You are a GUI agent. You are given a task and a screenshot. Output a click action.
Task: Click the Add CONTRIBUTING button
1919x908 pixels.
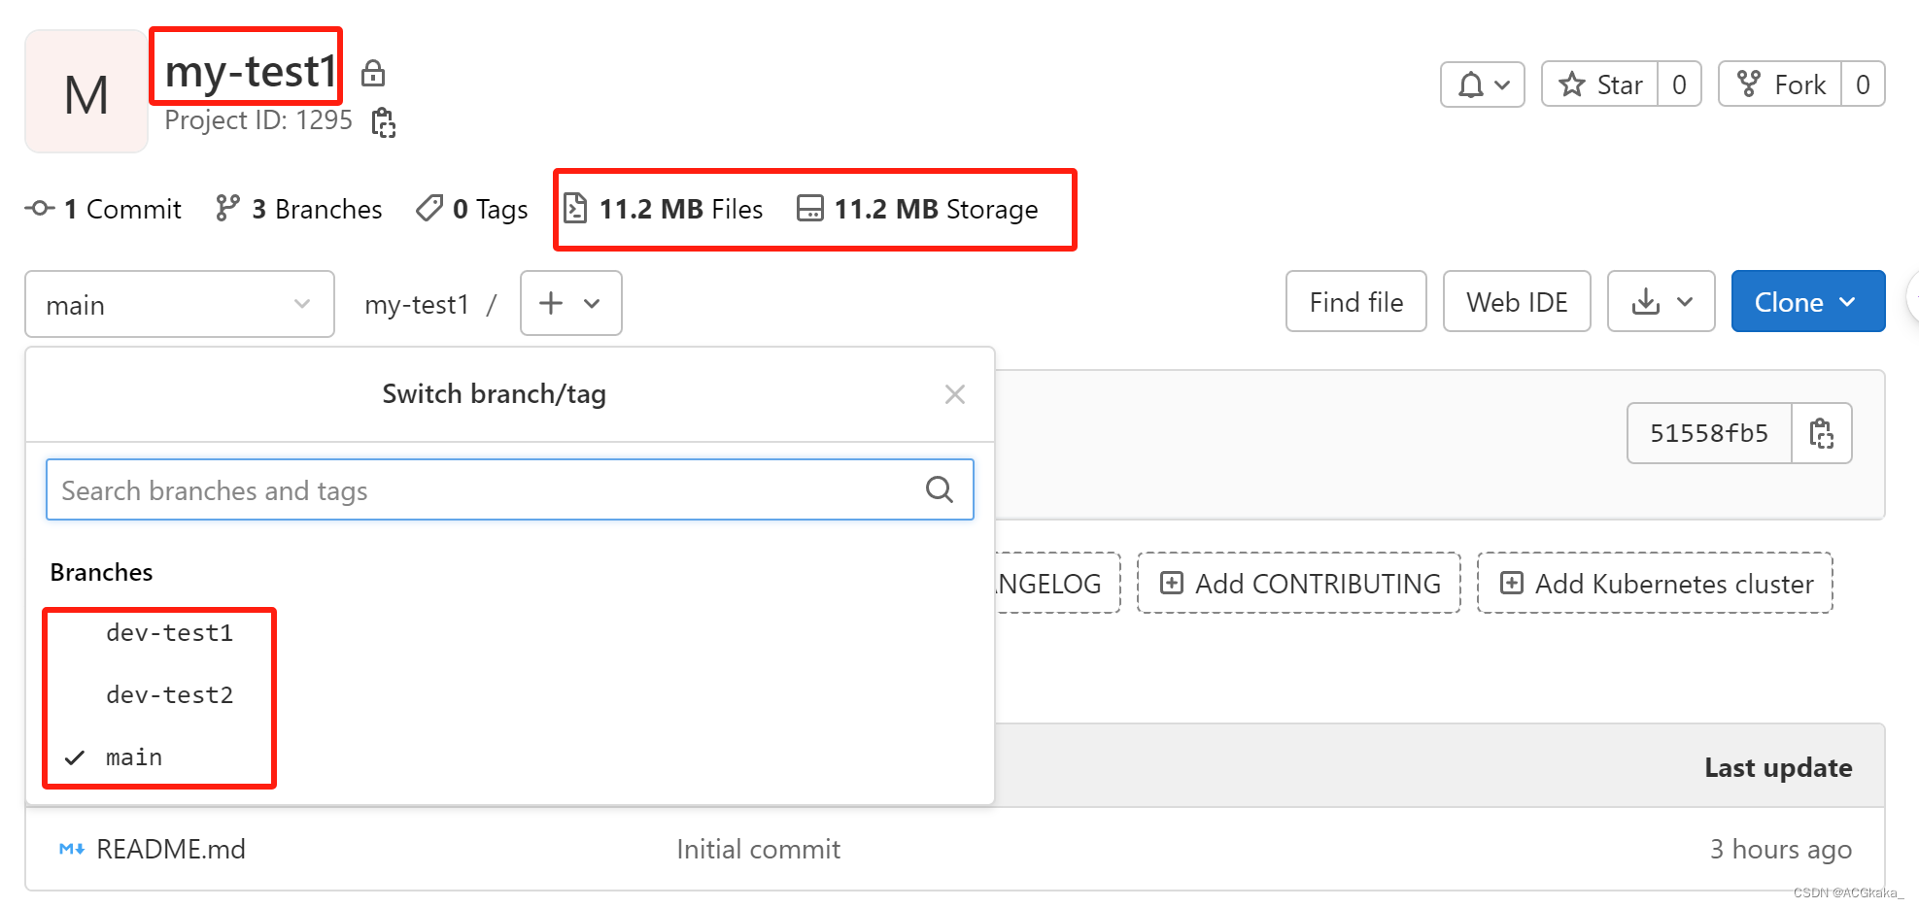pyautogui.click(x=1299, y=584)
